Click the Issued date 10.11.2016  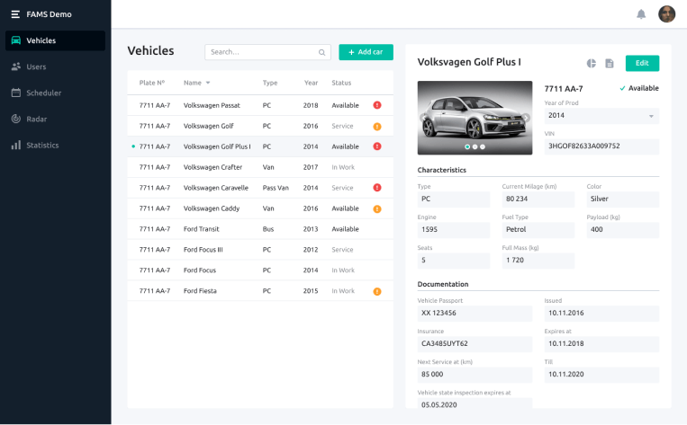click(601, 313)
